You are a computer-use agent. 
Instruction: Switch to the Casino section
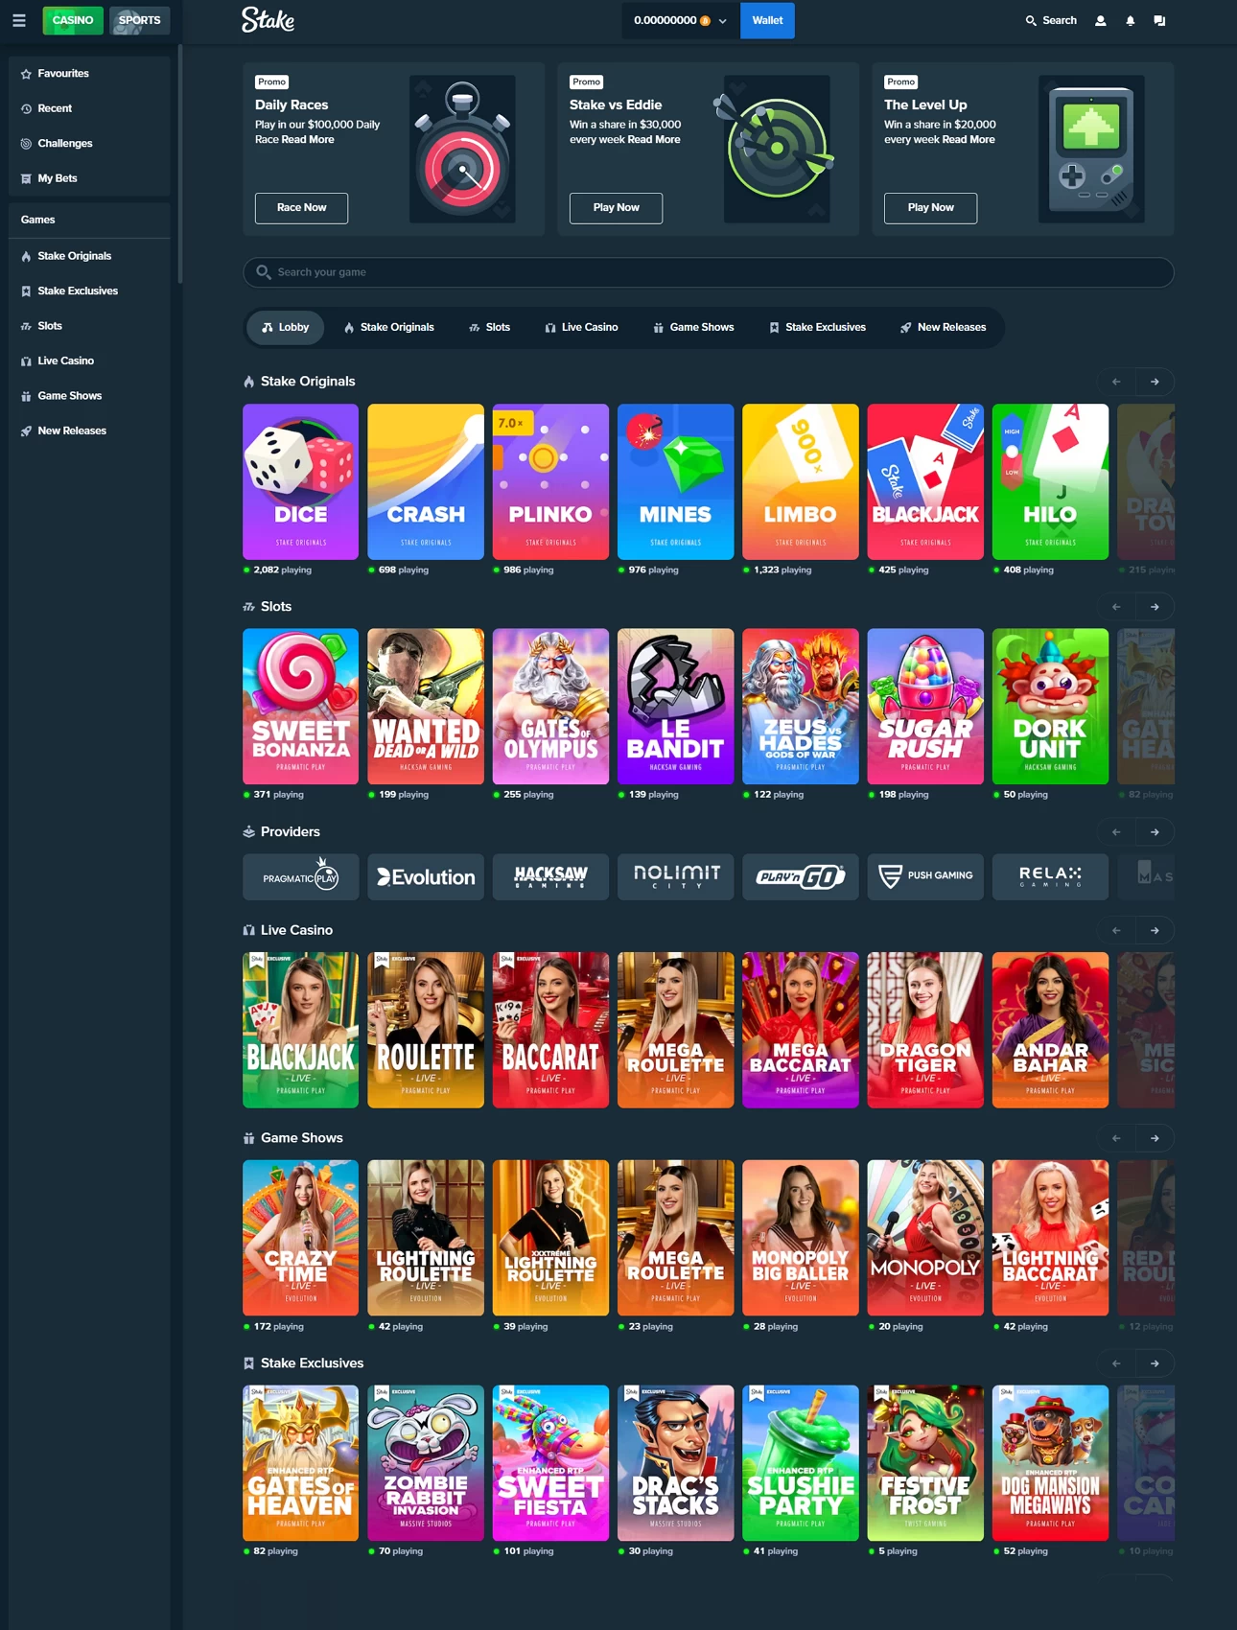tap(73, 20)
